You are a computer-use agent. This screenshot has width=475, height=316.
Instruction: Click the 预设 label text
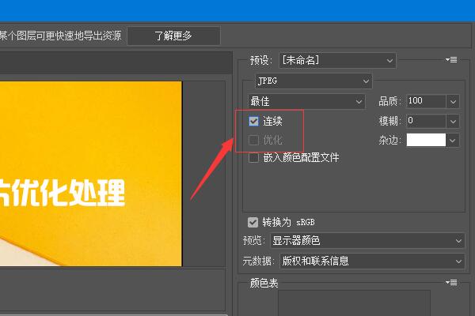pyautogui.click(x=261, y=61)
